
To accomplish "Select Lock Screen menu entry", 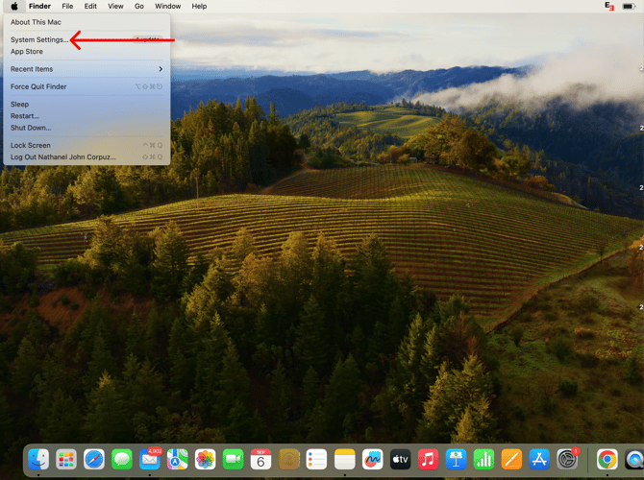I will [x=31, y=145].
